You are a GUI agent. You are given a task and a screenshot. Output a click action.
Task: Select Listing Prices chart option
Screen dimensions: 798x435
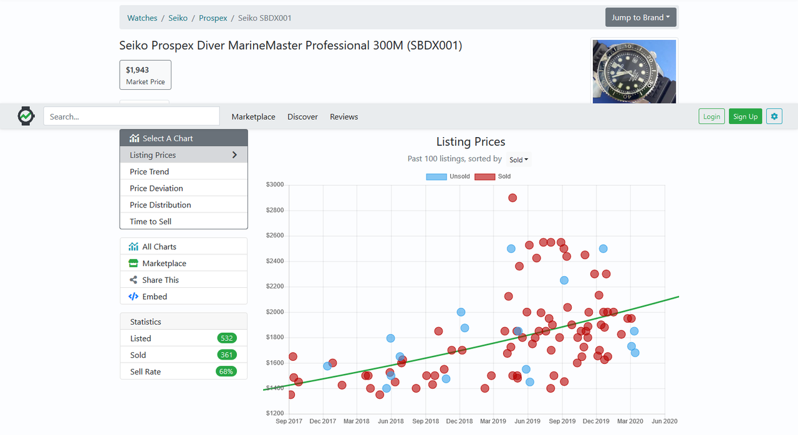click(183, 155)
